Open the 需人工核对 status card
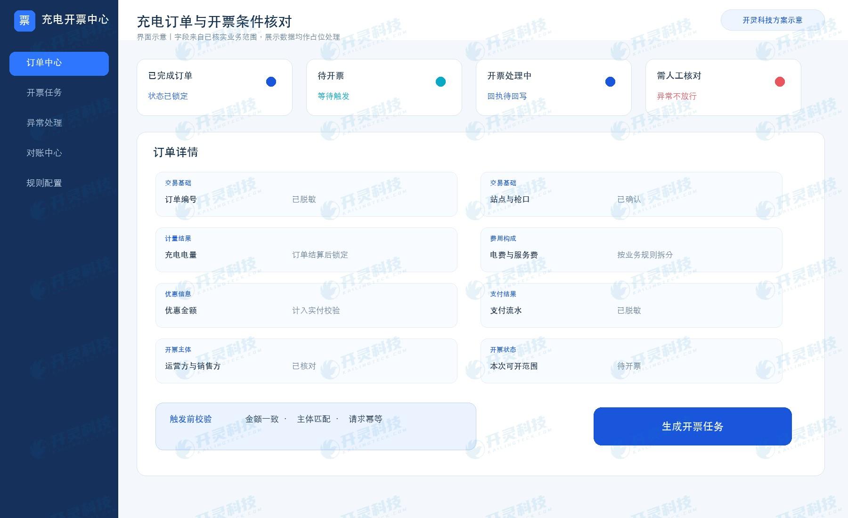This screenshot has height=518, width=848. pyautogui.click(x=723, y=87)
